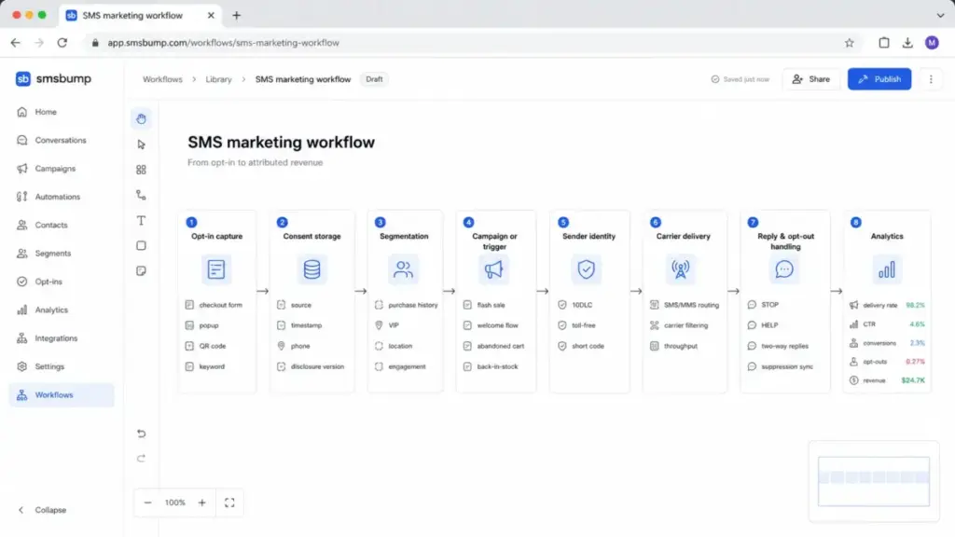The image size is (955, 537).
Task: Select the hand pan tool
Action: [x=142, y=118]
